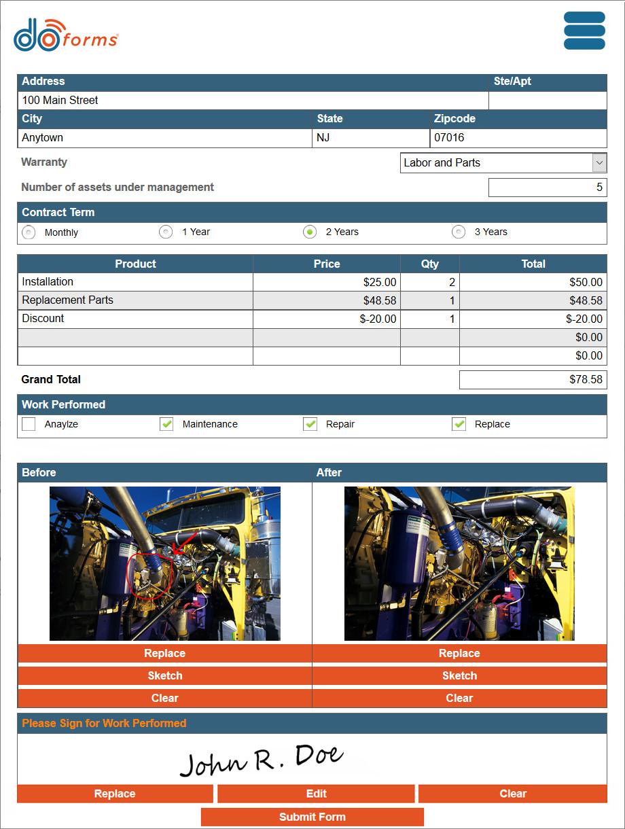Edit the Zipcode field 07016
The image size is (625, 829).
pos(518,138)
